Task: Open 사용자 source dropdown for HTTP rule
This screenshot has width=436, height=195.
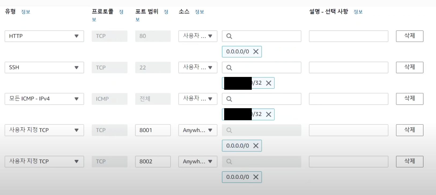Action: 198,36
